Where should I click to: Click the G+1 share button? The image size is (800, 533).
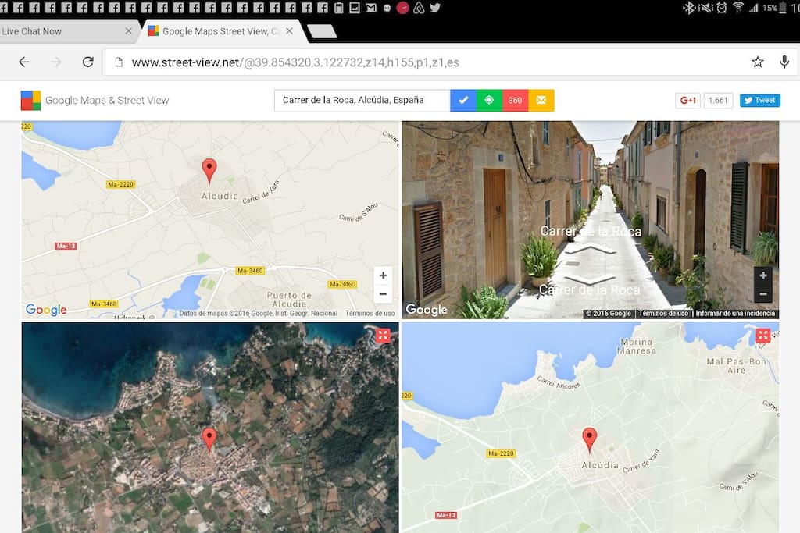pyautogui.click(x=687, y=101)
